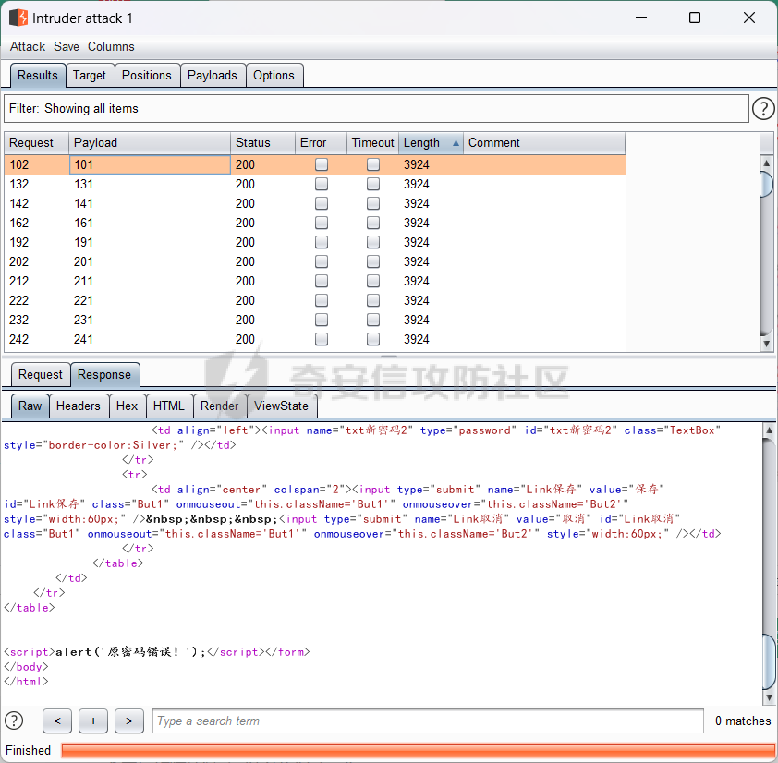This screenshot has height=763, width=778.
Task: Show the Response tab in message viewer
Action: click(x=104, y=374)
